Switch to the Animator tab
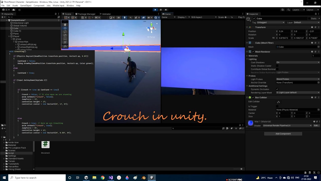Image resolution: width=321 pixels, height=181 pixels. pyautogui.click(x=105, y=14)
